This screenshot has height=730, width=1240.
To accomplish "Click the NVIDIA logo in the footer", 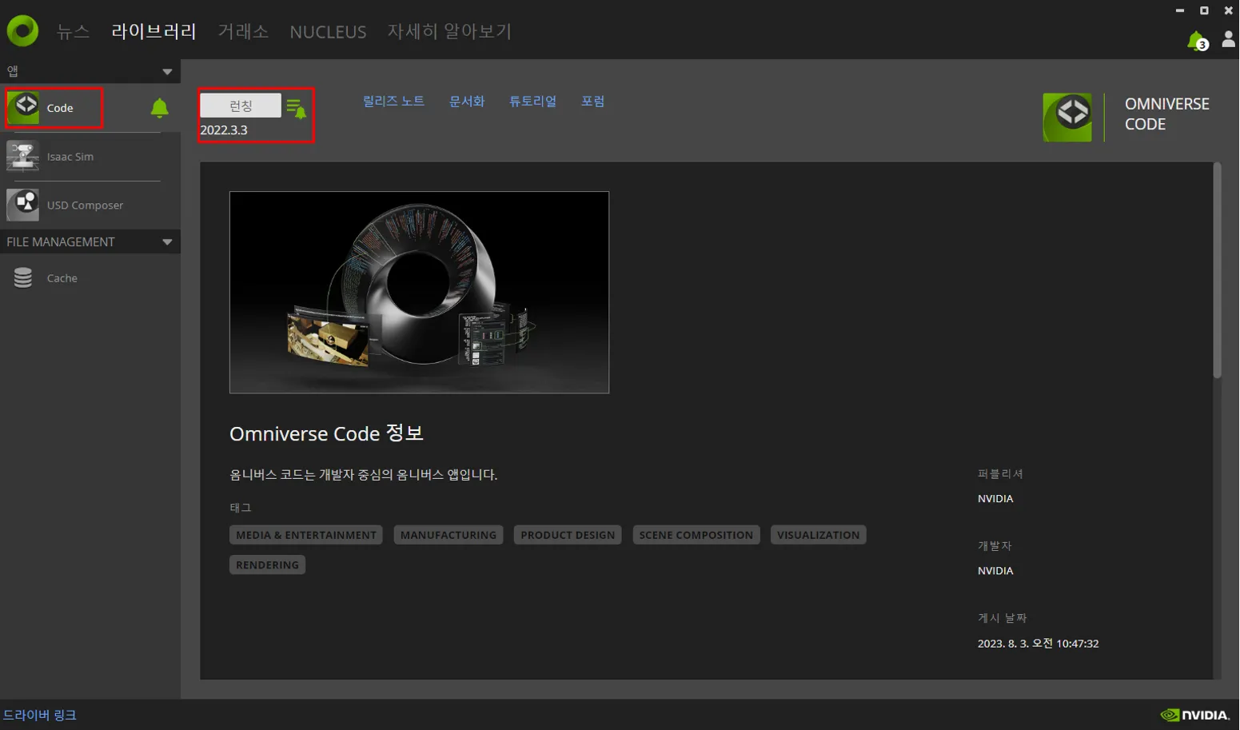I will tap(1194, 715).
